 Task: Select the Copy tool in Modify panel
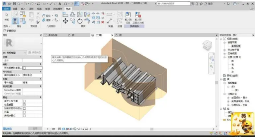click(x=73, y=21)
